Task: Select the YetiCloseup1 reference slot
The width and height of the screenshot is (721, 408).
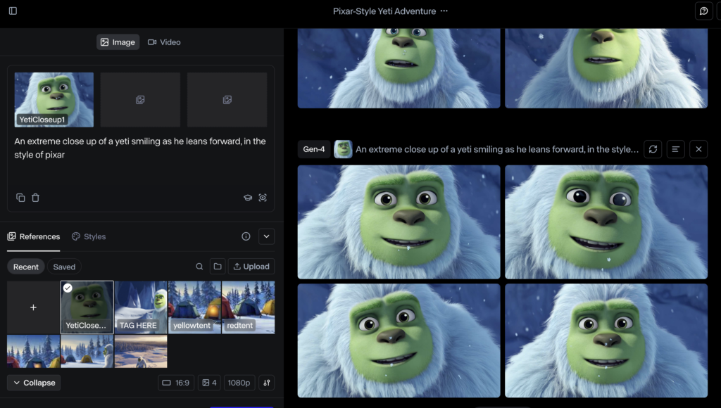Action: pyautogui.click(x=54, y=100)
